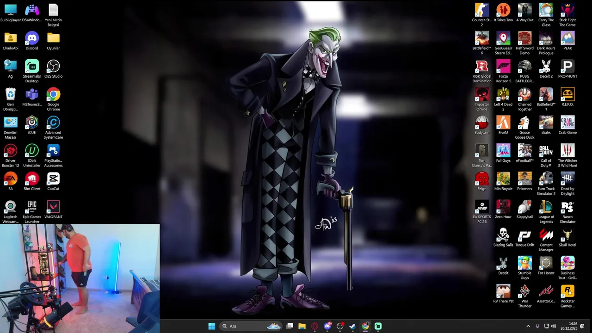
Task: Expand the hidden system tray icons
Action: click(x=528, y=326)
